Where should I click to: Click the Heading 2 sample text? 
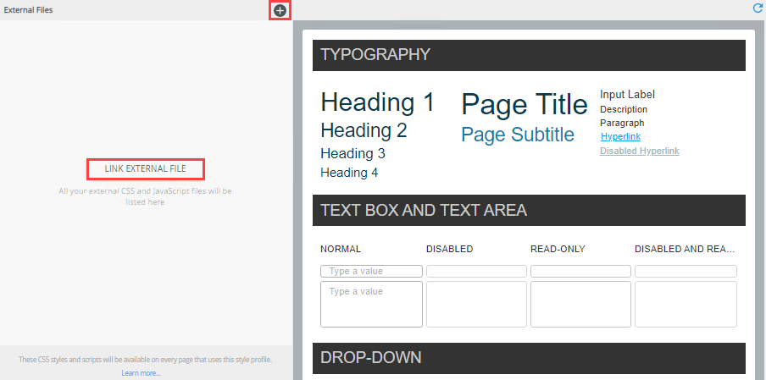(x=364, y=130)
